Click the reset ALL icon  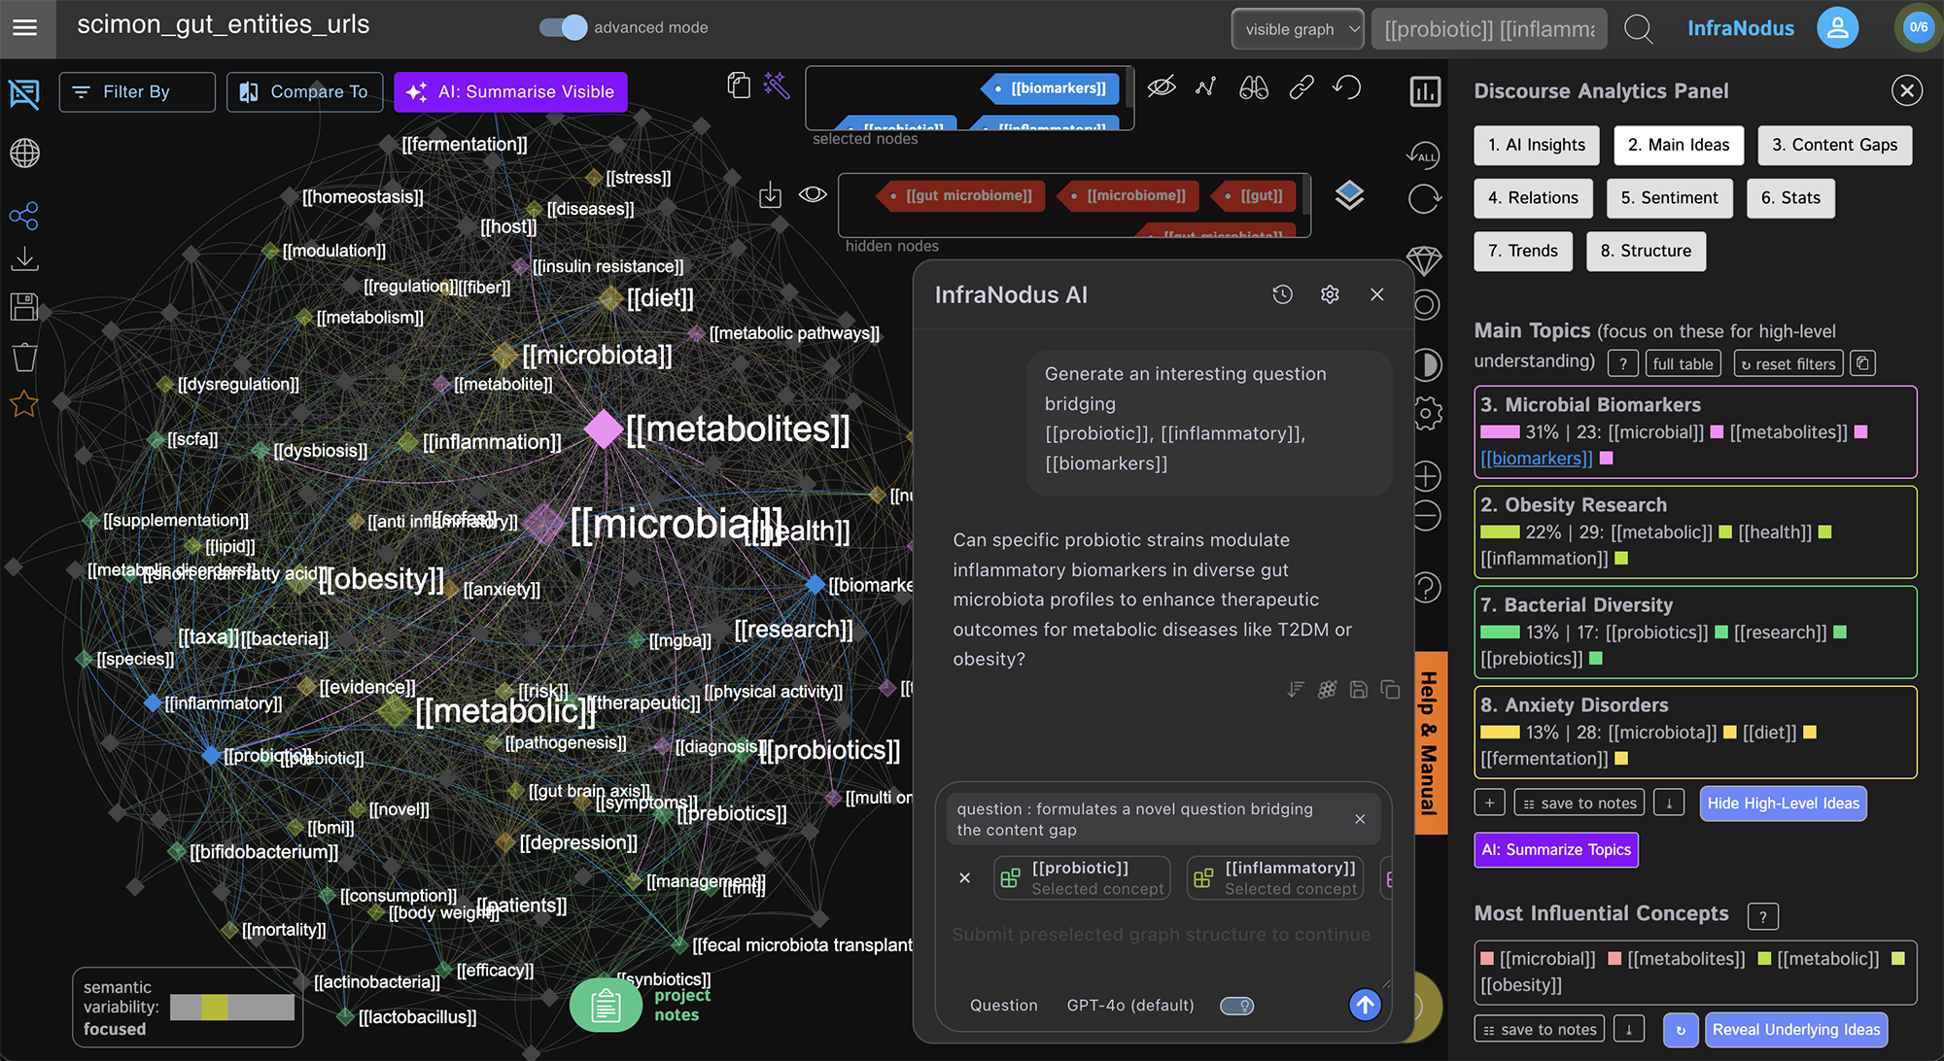click(1423, 154)
